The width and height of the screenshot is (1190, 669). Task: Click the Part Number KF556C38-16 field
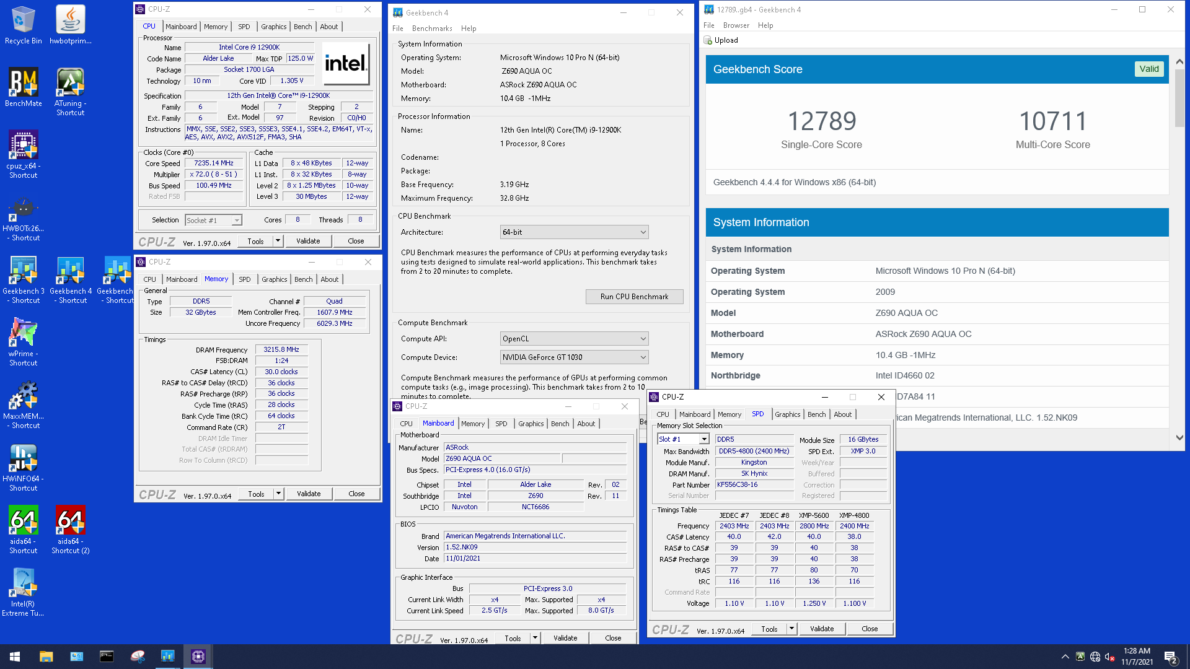tap(754, 484)
